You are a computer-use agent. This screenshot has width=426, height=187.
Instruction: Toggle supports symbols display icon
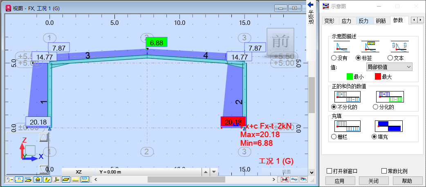tap(38, 179)
